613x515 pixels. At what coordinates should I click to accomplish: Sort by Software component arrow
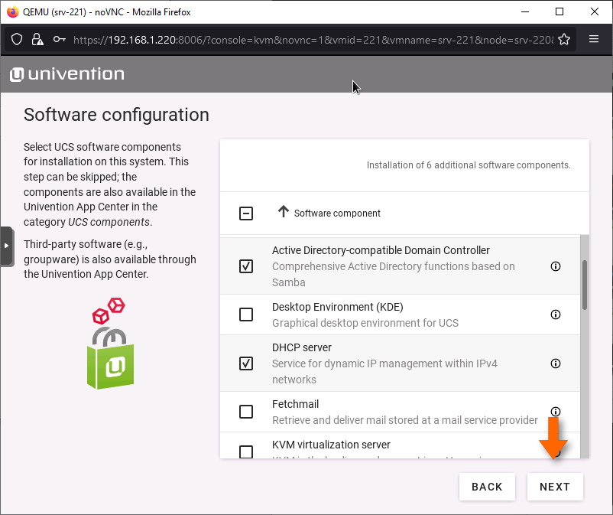tap(284, 212)
